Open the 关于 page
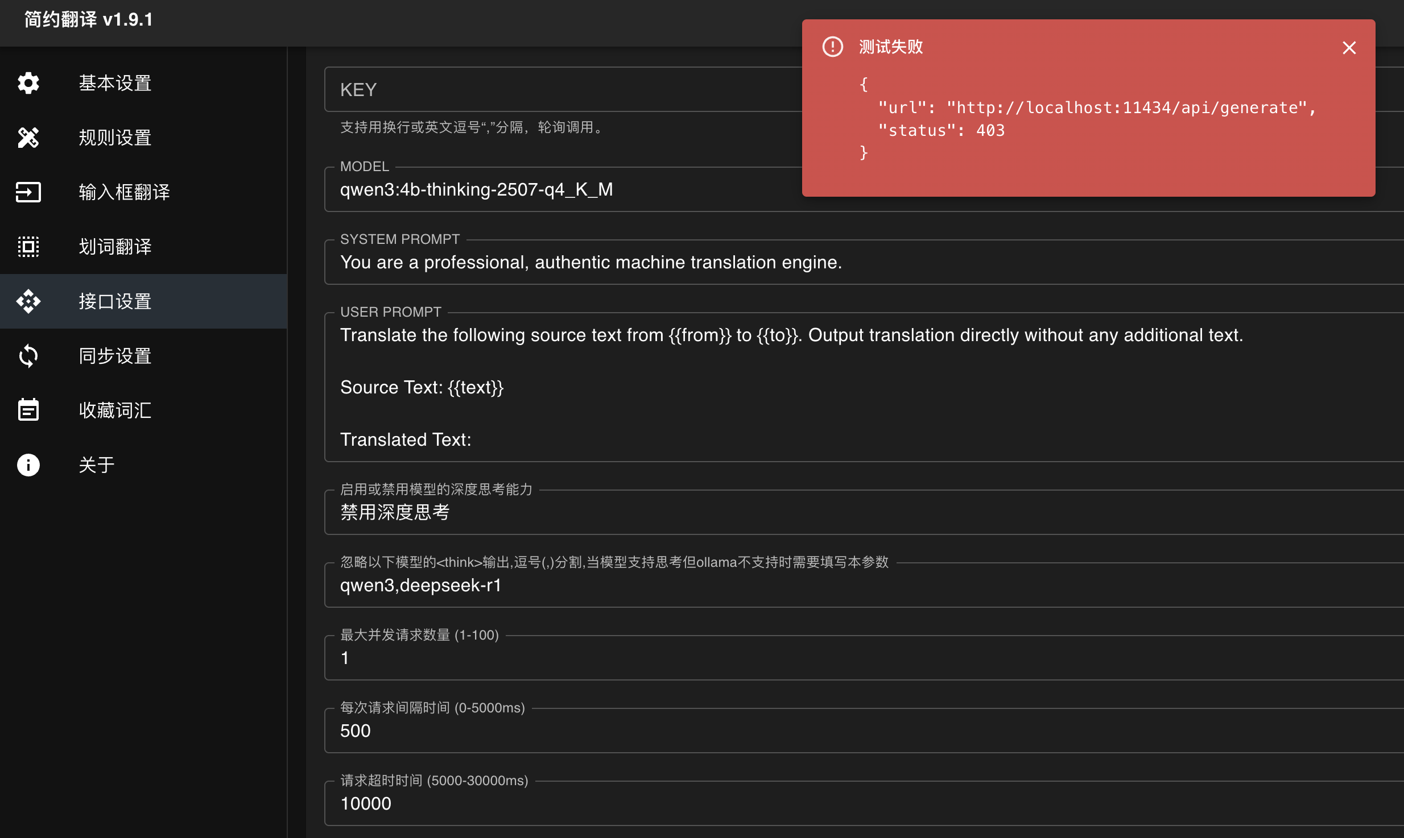This screenshot has height=838, width=1404. [x=143, y=465]
